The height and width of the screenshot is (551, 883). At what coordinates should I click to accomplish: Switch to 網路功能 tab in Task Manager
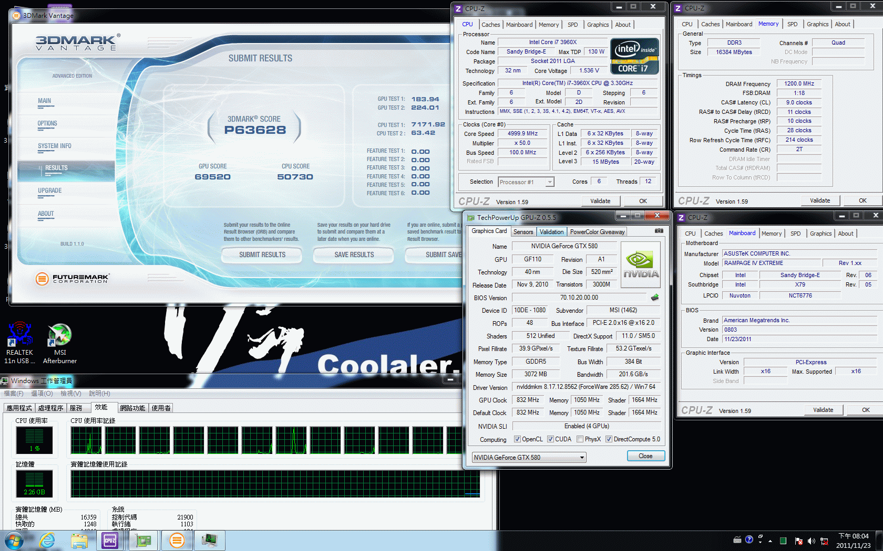132,408
